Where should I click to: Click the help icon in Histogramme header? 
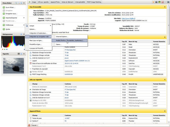21,34
